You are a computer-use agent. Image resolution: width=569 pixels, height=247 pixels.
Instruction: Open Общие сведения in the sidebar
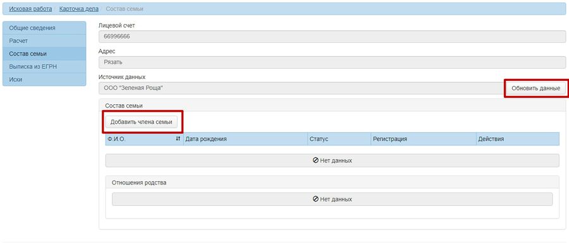point(44,28)
